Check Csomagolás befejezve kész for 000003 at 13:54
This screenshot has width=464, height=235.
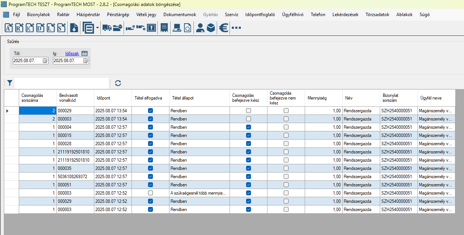(x=248, y=119)
